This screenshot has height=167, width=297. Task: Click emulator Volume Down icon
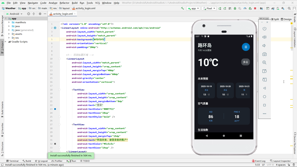264,46
